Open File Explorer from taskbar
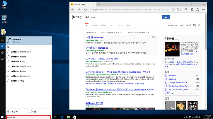 tap(68, 117)
